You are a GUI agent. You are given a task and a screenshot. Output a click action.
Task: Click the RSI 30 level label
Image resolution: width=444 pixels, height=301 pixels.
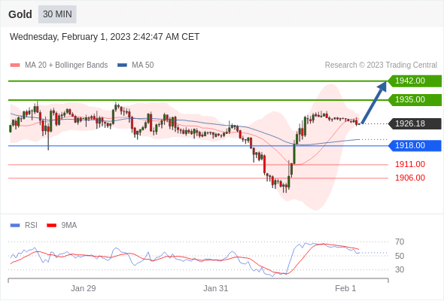point(400,269)
